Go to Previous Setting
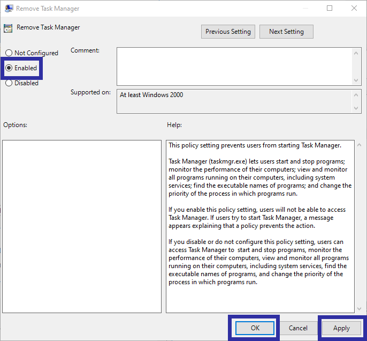This screenshot has height=341, width=367. tap(228, 32)
